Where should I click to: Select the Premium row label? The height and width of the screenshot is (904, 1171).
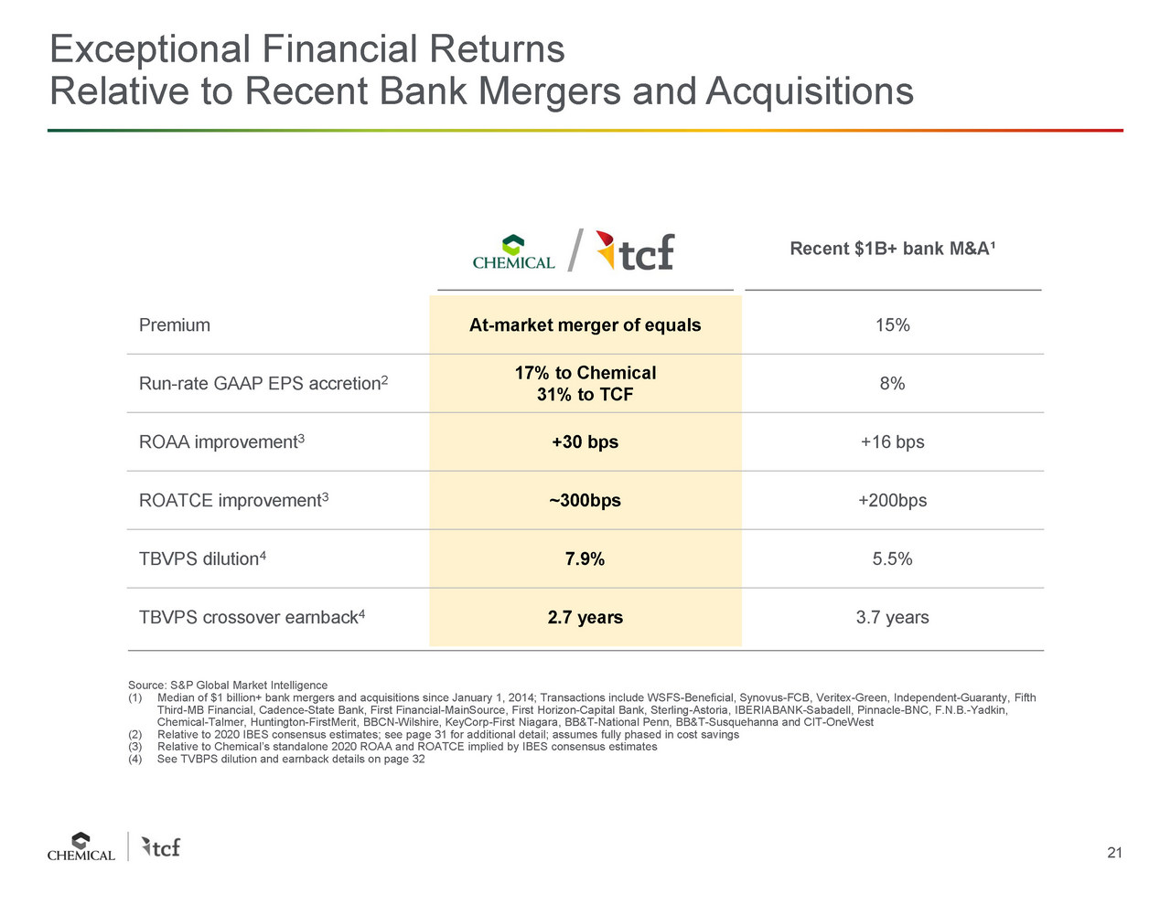point(175,325)
